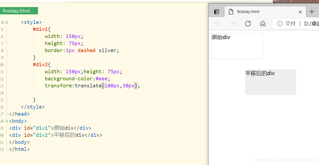Click the </style> closing tag
Image resolution: width=319 pixels, height=165 pixels.
click(33, 107)
